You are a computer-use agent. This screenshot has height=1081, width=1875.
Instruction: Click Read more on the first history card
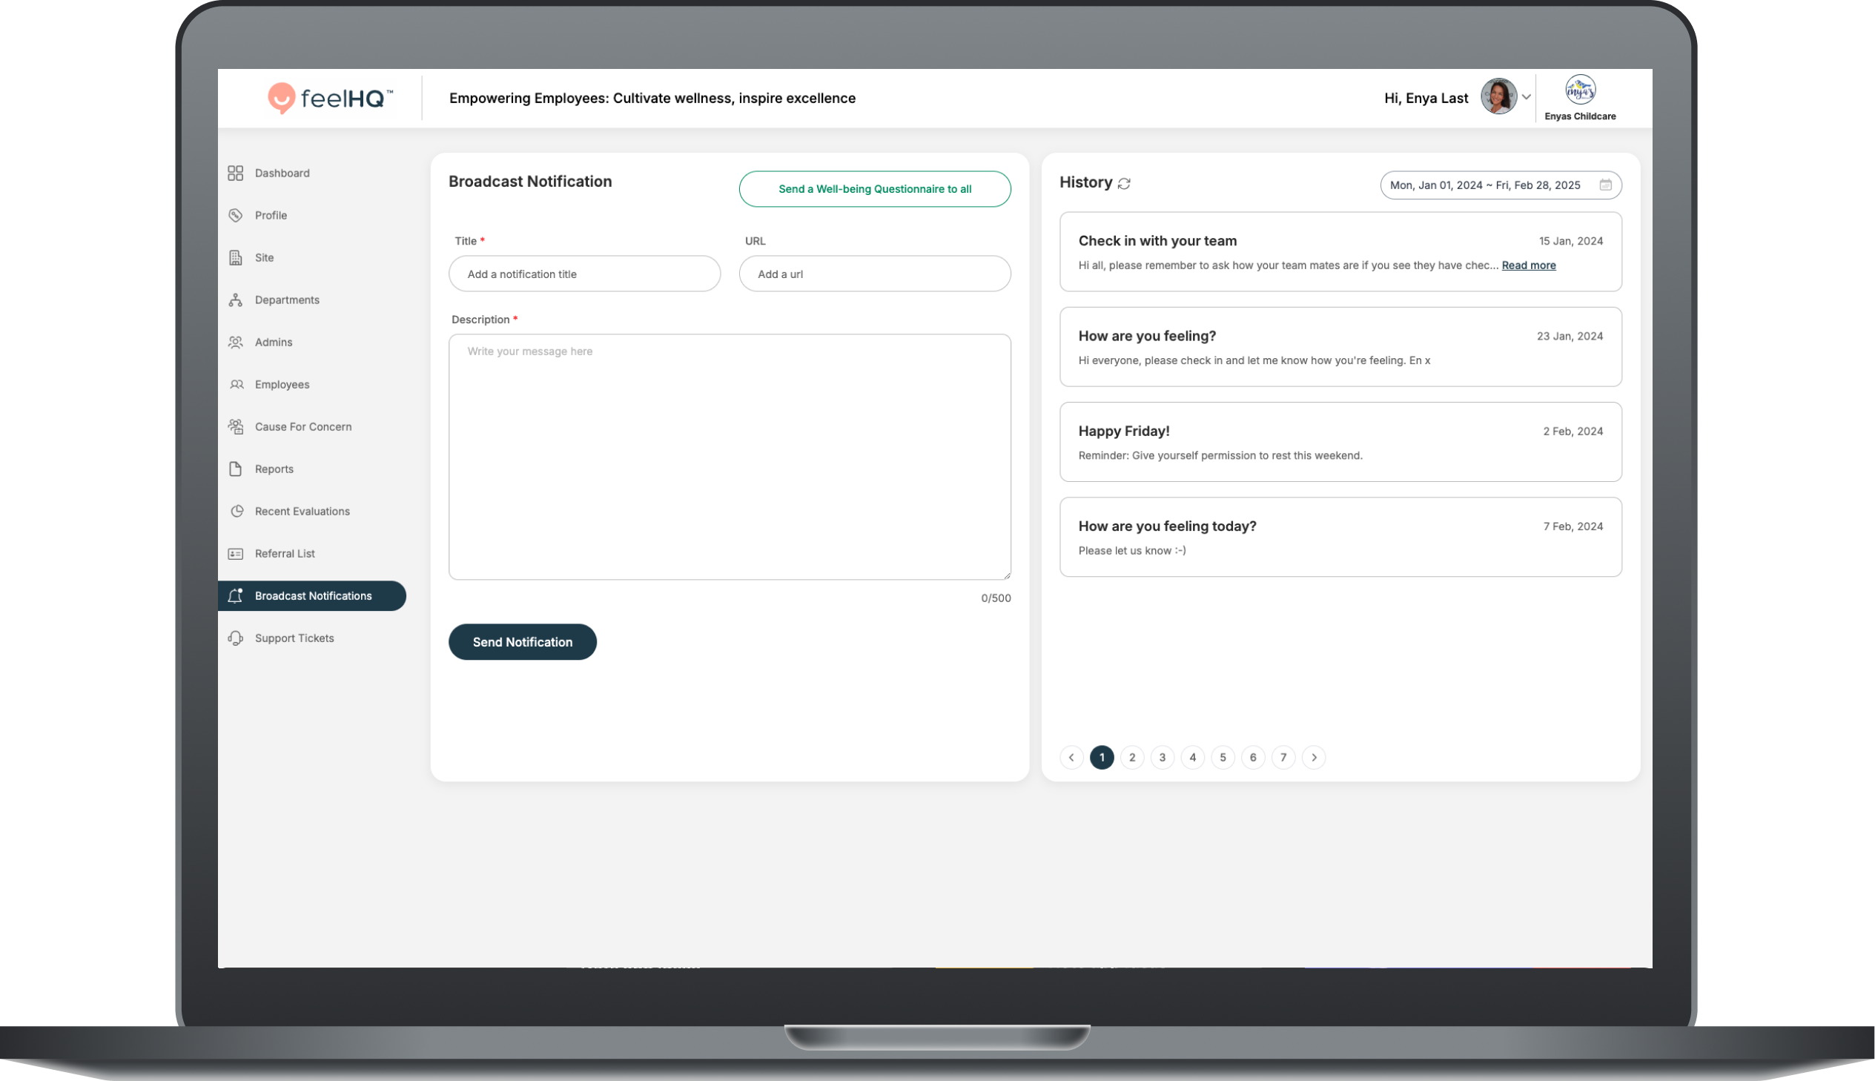(1528, 265)
